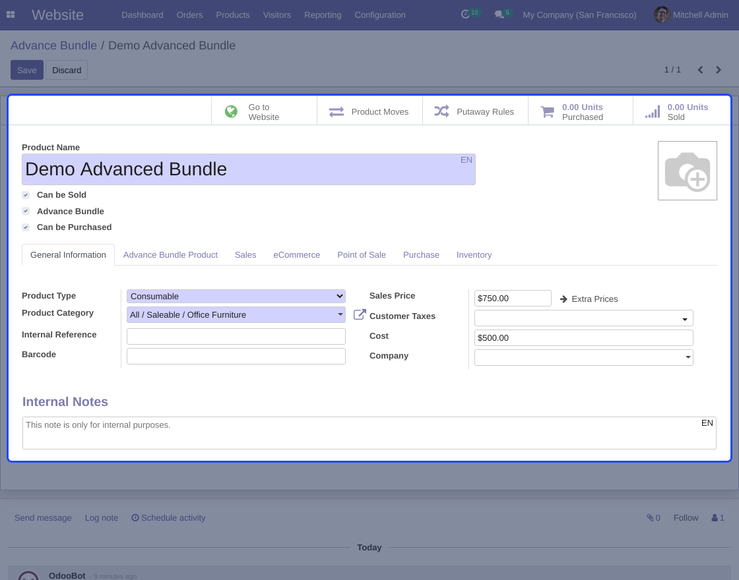Click the followers person icon

[715, 518]
